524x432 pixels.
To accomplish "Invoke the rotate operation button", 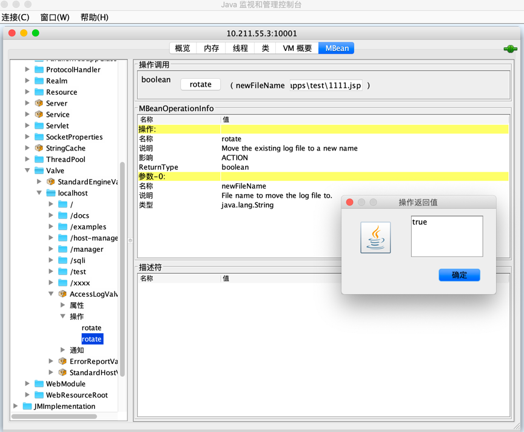I will pyautogui.click(x=200, y=85).
